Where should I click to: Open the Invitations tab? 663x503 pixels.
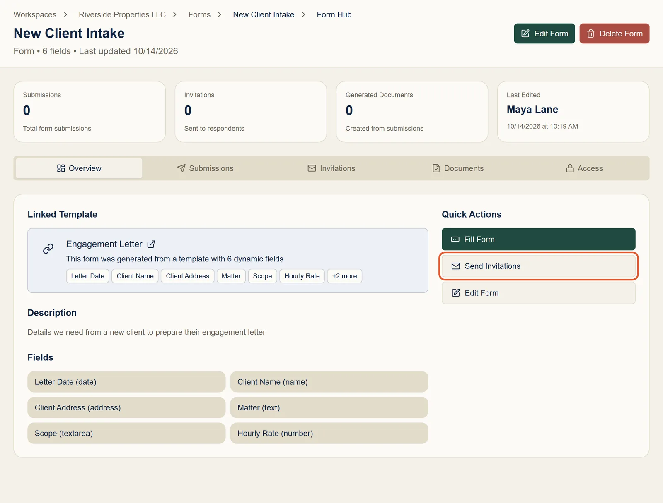click(x=331, y=168)
